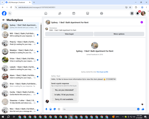Open Windows taskbar search

click(x=8, y=117)
